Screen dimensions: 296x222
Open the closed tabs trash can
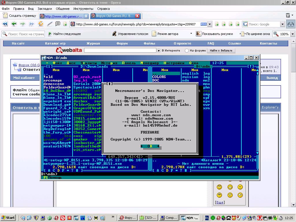[288, 16]
